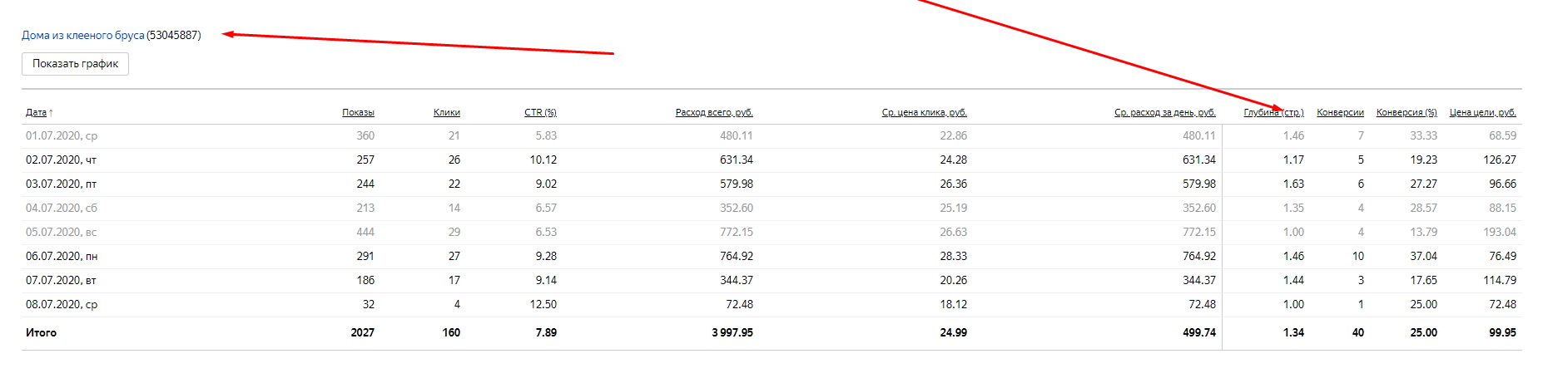Select the 06.07.2020, пн row
This screenshot has width=1548, height=383.
[x=62, y=256]
